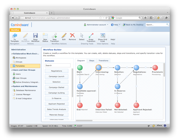Select the In Reserve status button
183x138 pixels.
coord(57,98)
